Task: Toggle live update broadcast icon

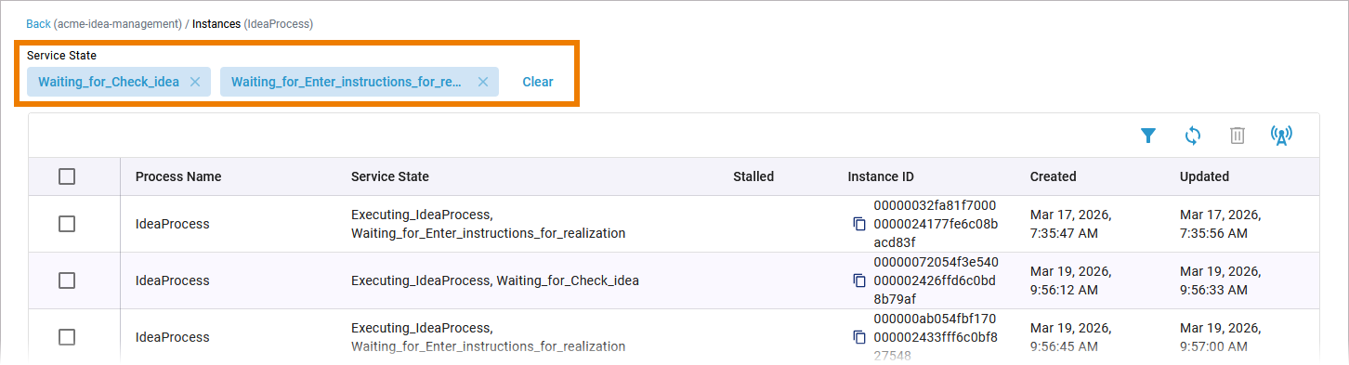Action: tap(1281, 136)
